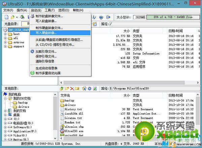
Task: Click the Up folder icon in local toolbar
Action: click(62, 88)
